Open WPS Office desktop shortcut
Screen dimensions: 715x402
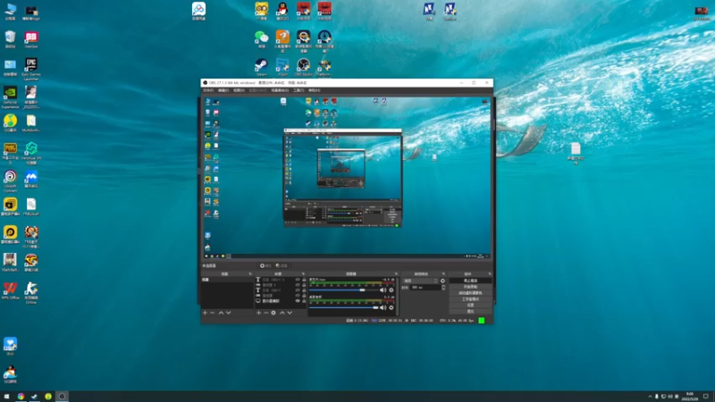click(10, 291)
